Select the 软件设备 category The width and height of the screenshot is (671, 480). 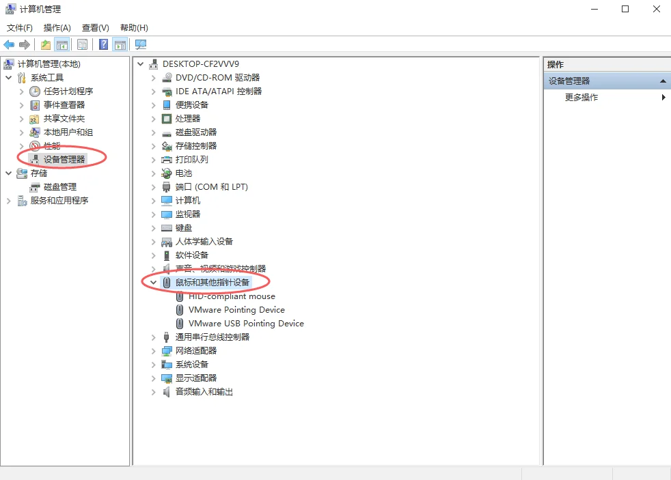point(192,255)
